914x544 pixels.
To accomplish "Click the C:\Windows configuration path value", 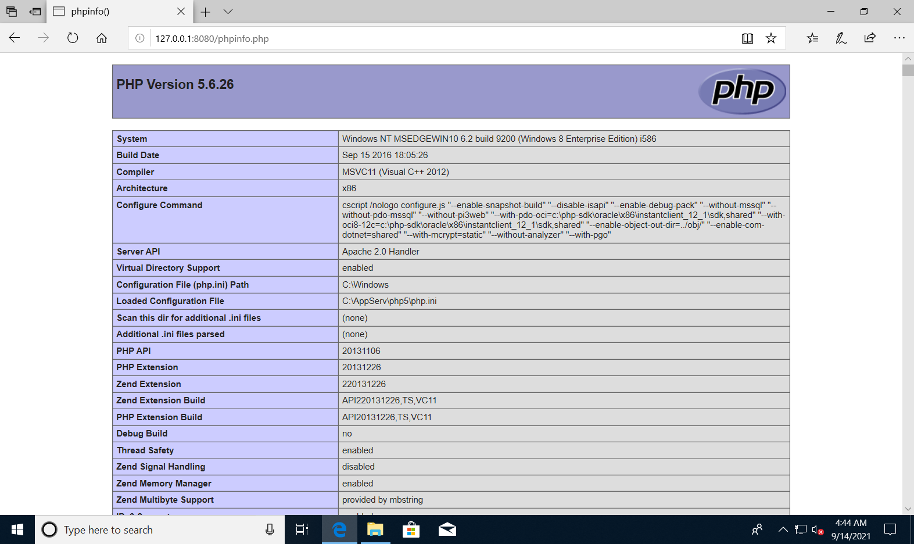I will [365, 285].
